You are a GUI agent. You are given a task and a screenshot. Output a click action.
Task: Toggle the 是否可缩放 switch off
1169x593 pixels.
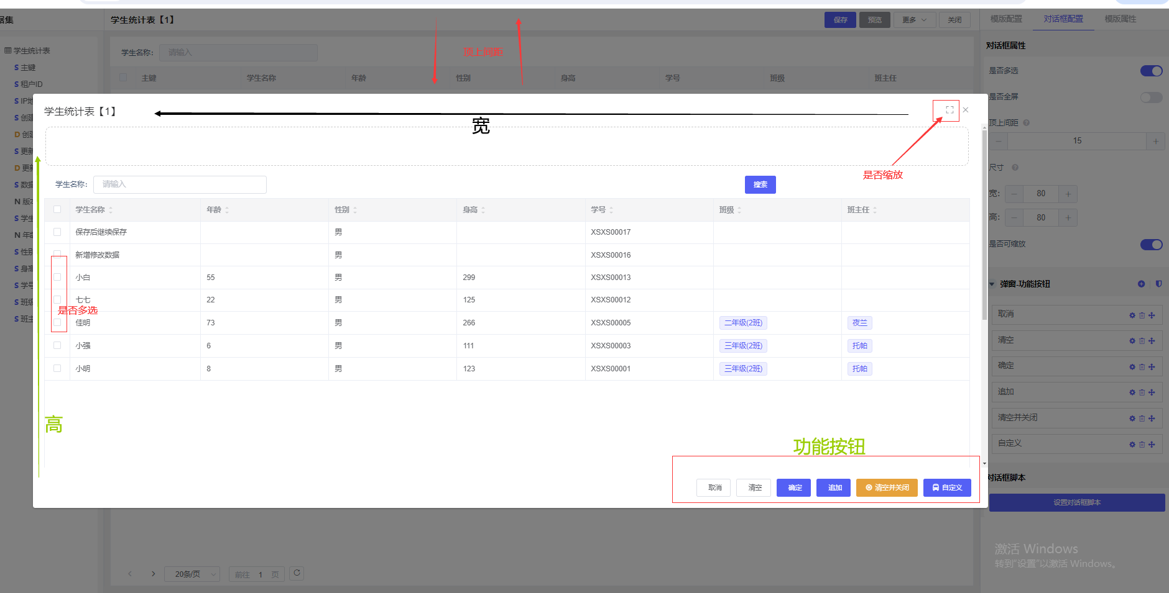pyautogui.click(x=1151, y=245)
